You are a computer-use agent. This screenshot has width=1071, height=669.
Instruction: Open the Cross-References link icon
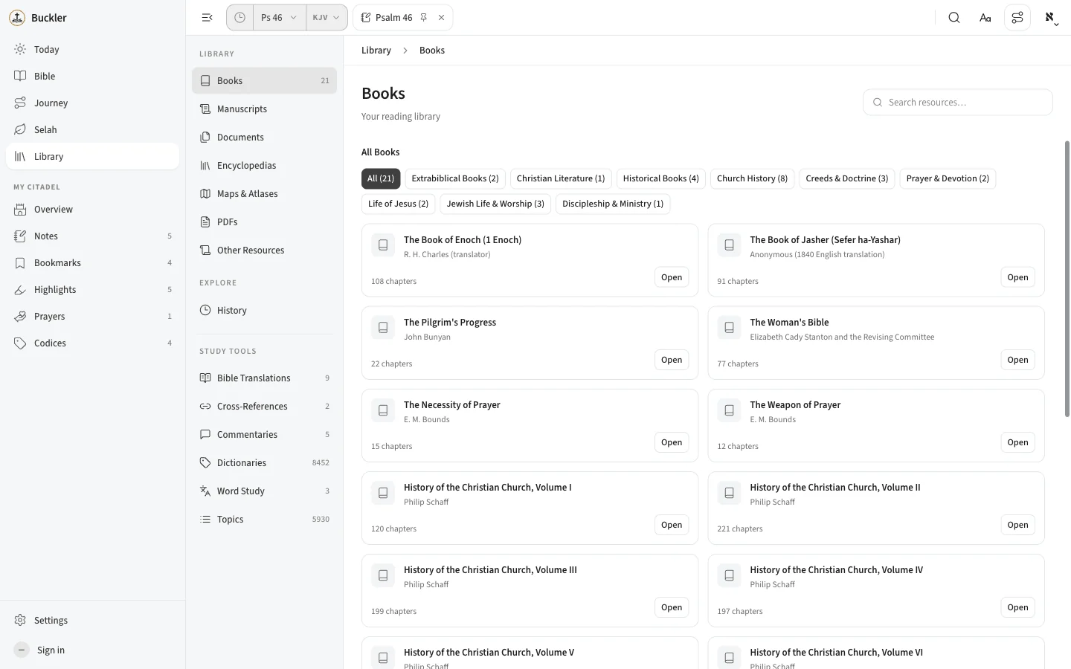coord(205,407)
